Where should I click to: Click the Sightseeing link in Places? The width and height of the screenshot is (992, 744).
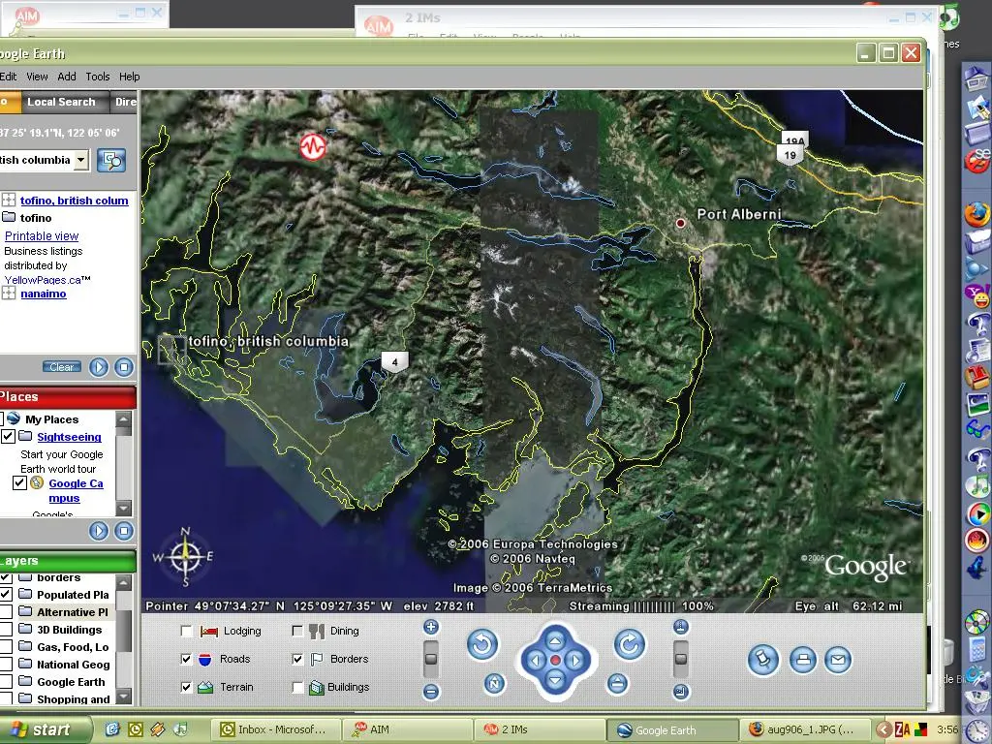(69, 437)
